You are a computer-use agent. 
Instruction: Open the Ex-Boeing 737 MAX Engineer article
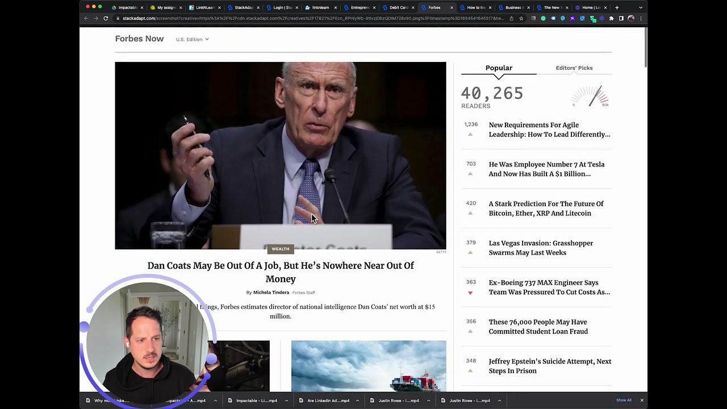tap(549, 287)
